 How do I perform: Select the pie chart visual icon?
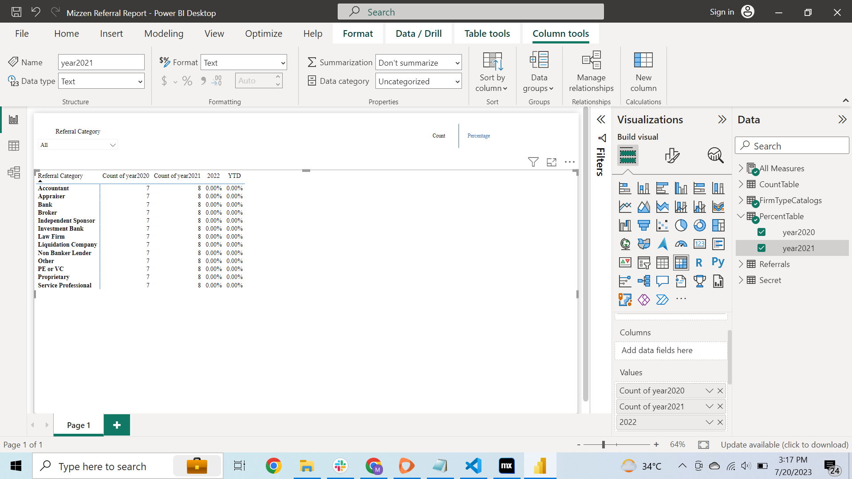click(x=681, y=225)
